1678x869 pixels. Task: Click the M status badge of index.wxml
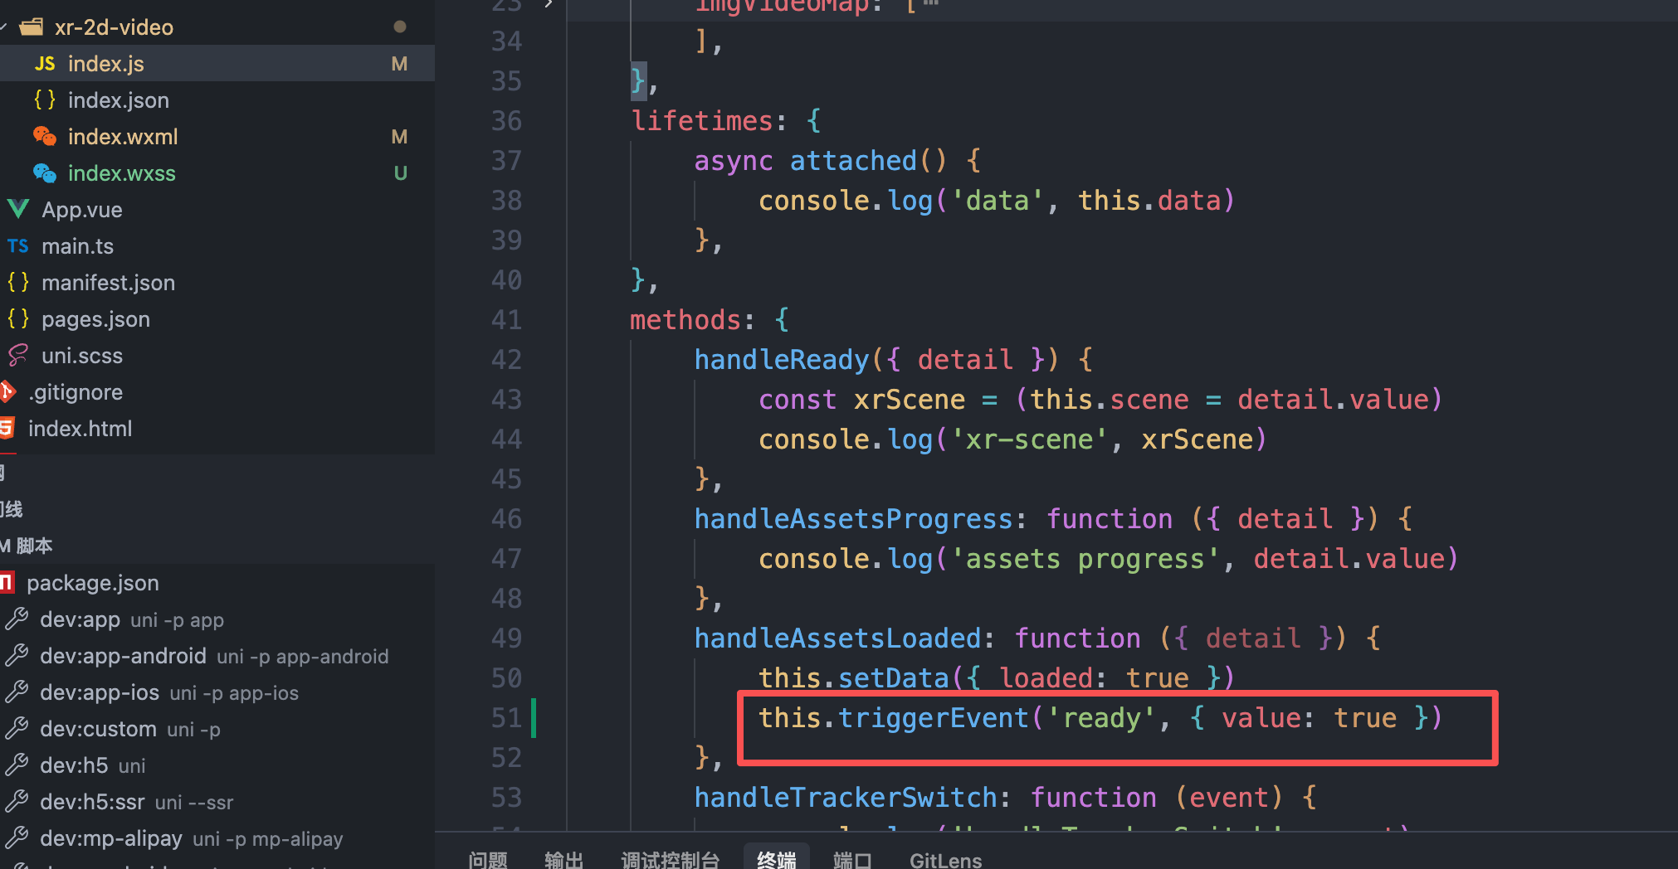point(399,137)
